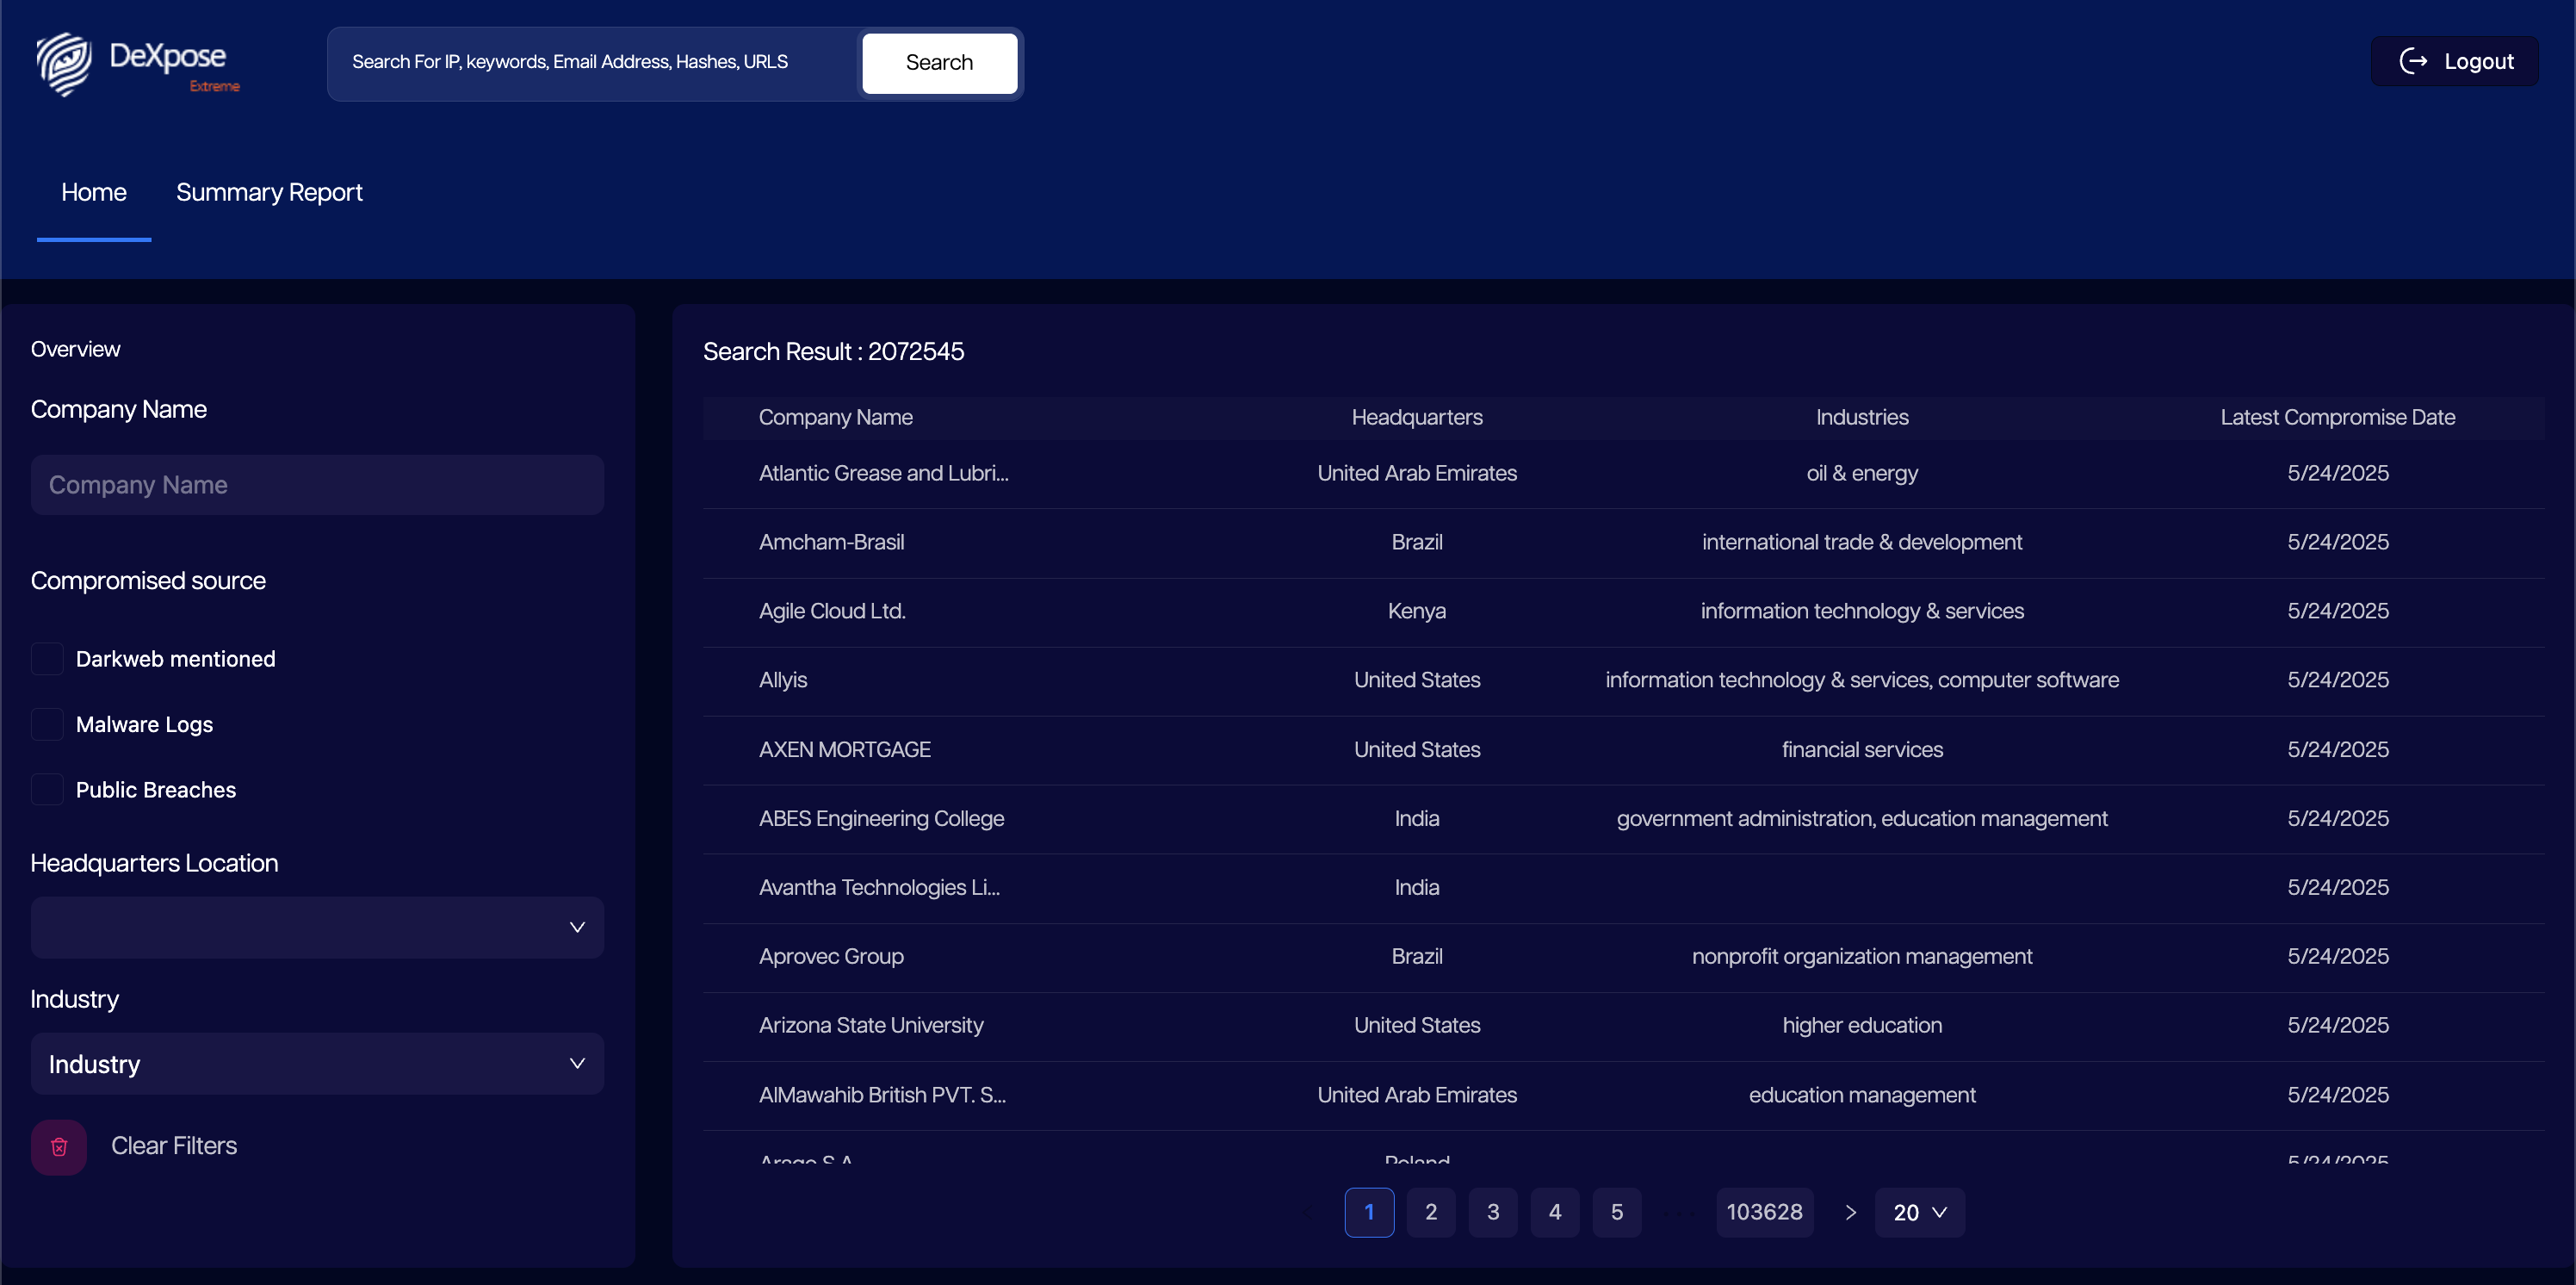2576x1285 pixels.
Task: Click the Latest Compromise Date column header
Action: (2338, 417)
